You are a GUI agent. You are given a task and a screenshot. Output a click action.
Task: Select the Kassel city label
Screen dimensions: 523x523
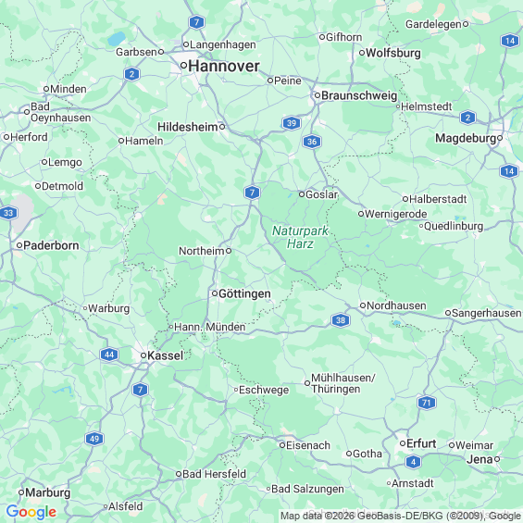[165, 355]
